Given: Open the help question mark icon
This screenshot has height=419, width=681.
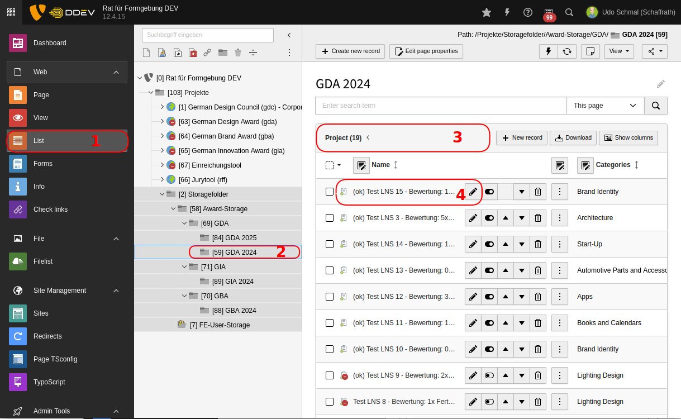Looking at the screenshot, I should [x=528, y=12].
